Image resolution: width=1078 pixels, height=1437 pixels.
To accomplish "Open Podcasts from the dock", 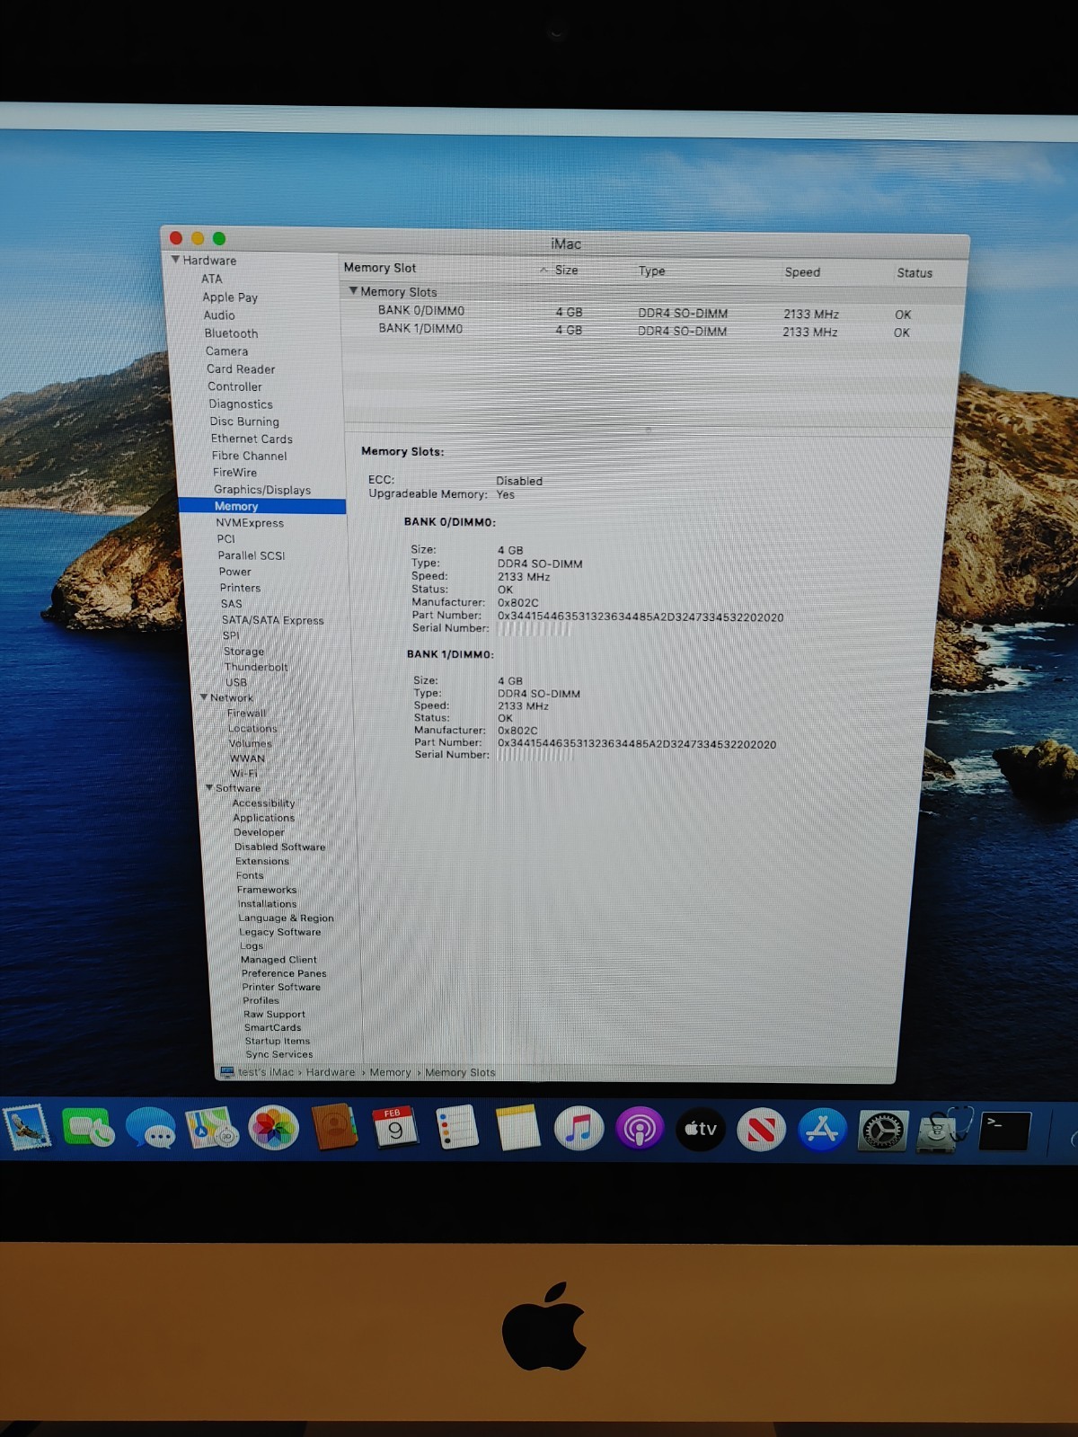I will pyautogui.click(x=640, y=1129).
